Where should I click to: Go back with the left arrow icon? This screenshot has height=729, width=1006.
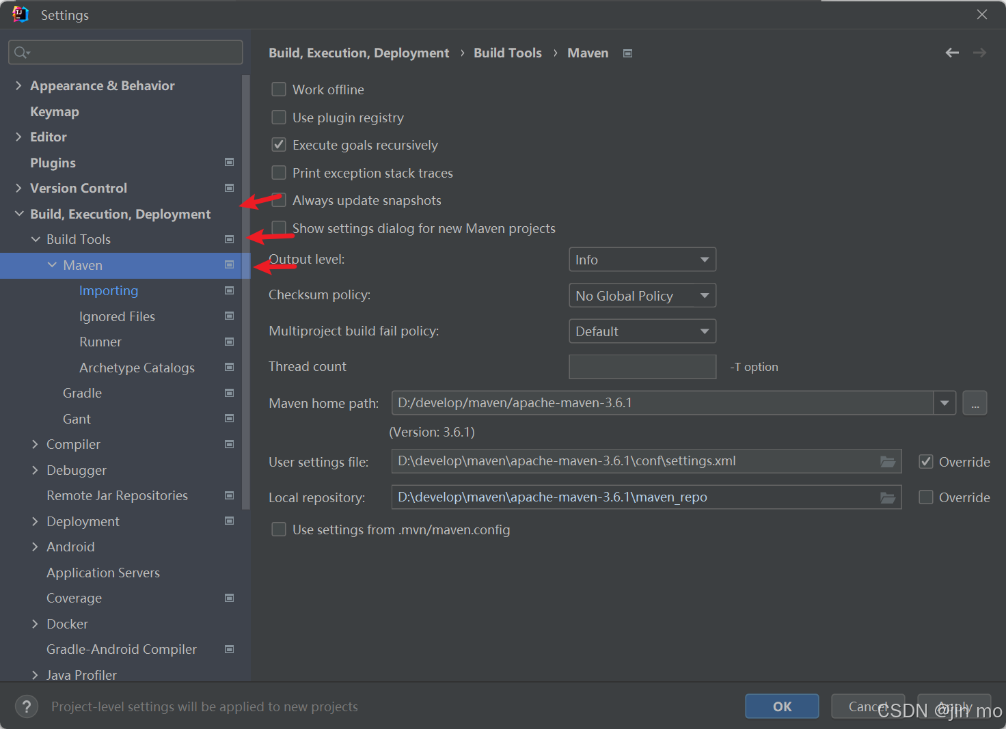[x=952, y=53]
